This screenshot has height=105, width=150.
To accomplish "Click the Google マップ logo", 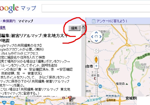I will [18, 8].
